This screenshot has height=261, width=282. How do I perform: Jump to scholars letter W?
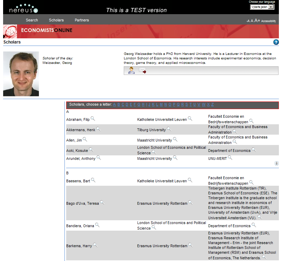204,105
